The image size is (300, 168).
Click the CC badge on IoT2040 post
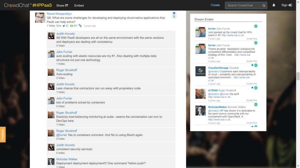coord(256,88)
